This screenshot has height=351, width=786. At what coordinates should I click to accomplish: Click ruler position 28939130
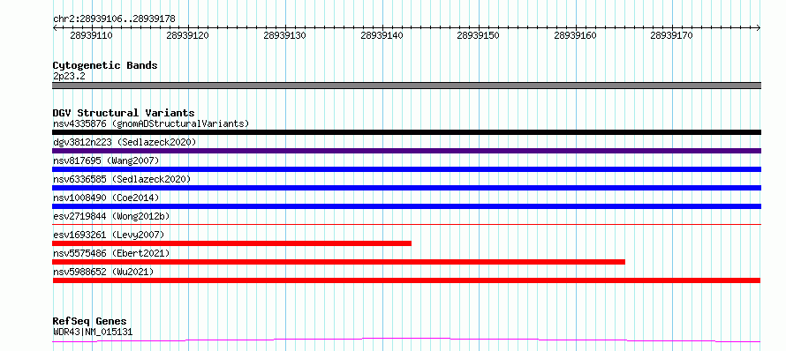click(284, 35)
